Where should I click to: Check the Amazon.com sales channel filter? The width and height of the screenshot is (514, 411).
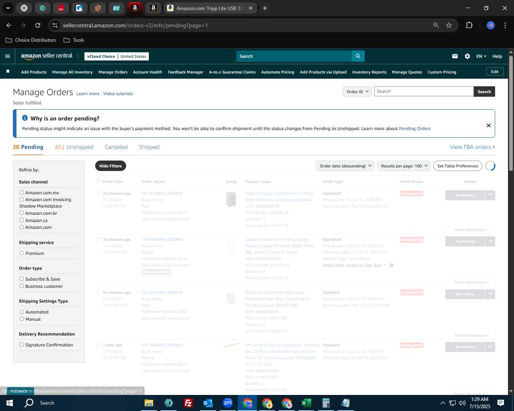tap(22, 227)
